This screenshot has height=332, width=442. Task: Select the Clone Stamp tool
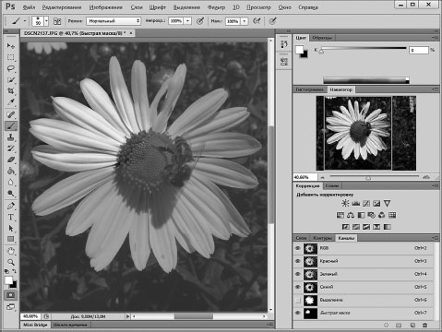[x=11, y=137]
